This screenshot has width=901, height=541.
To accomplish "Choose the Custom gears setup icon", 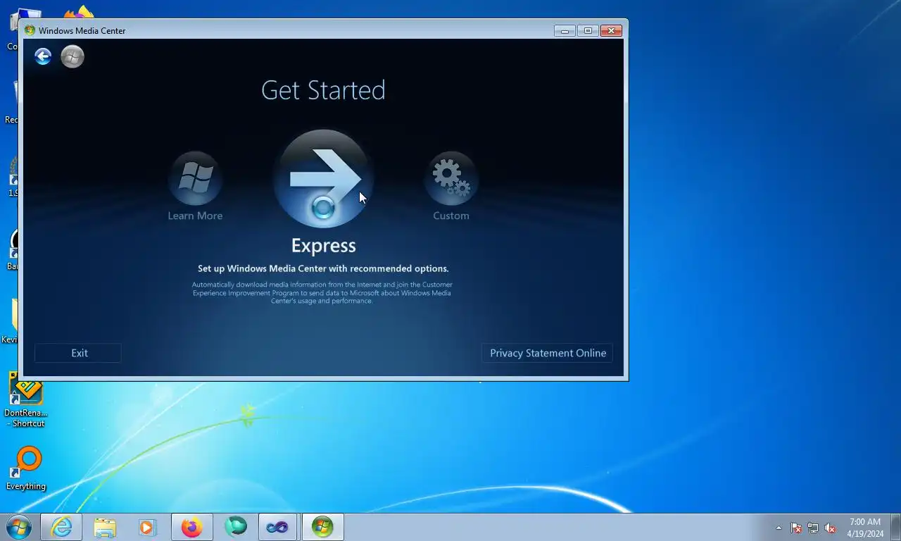I will click(x=450, y=178).
